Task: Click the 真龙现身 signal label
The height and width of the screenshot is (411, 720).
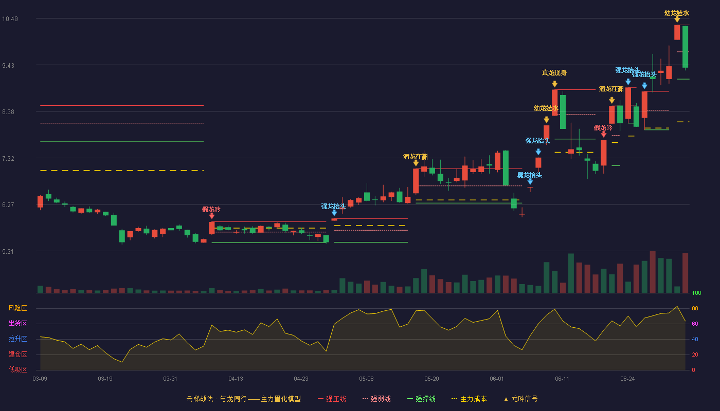Action: tap(554, 73)
